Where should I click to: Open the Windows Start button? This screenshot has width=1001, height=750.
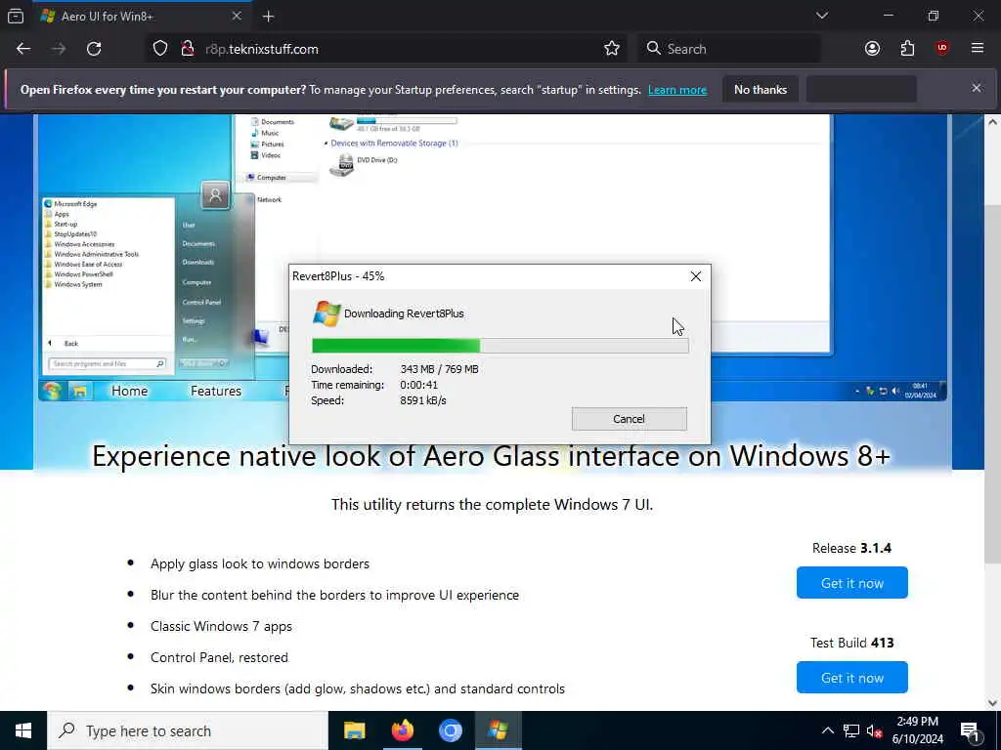[x=23, y=730]
